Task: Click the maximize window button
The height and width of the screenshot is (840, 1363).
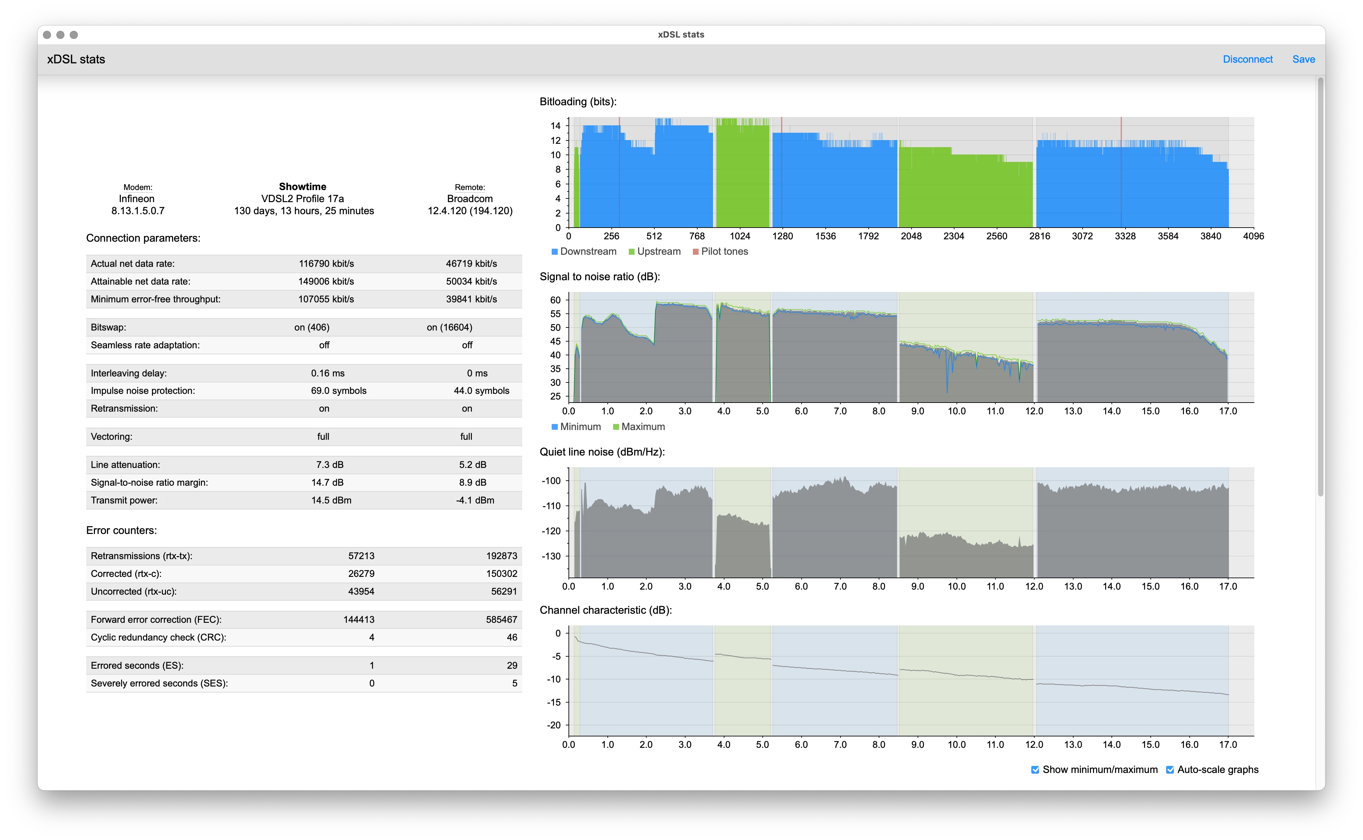Action: click(74, 35)
